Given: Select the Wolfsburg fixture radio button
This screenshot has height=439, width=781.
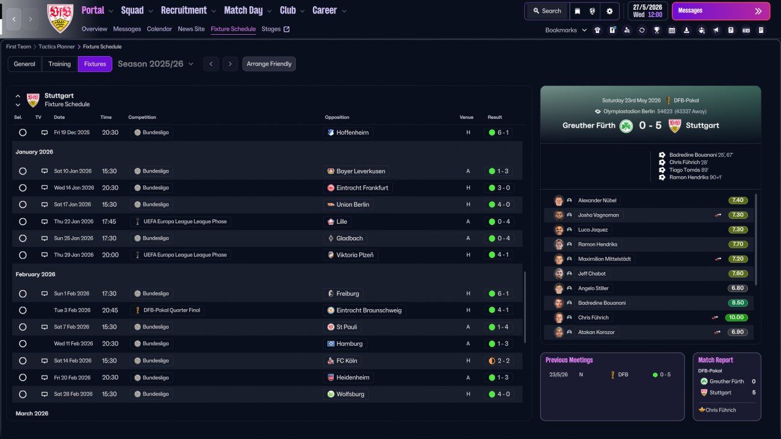Looking at the screenshot, I should [23, 394].
